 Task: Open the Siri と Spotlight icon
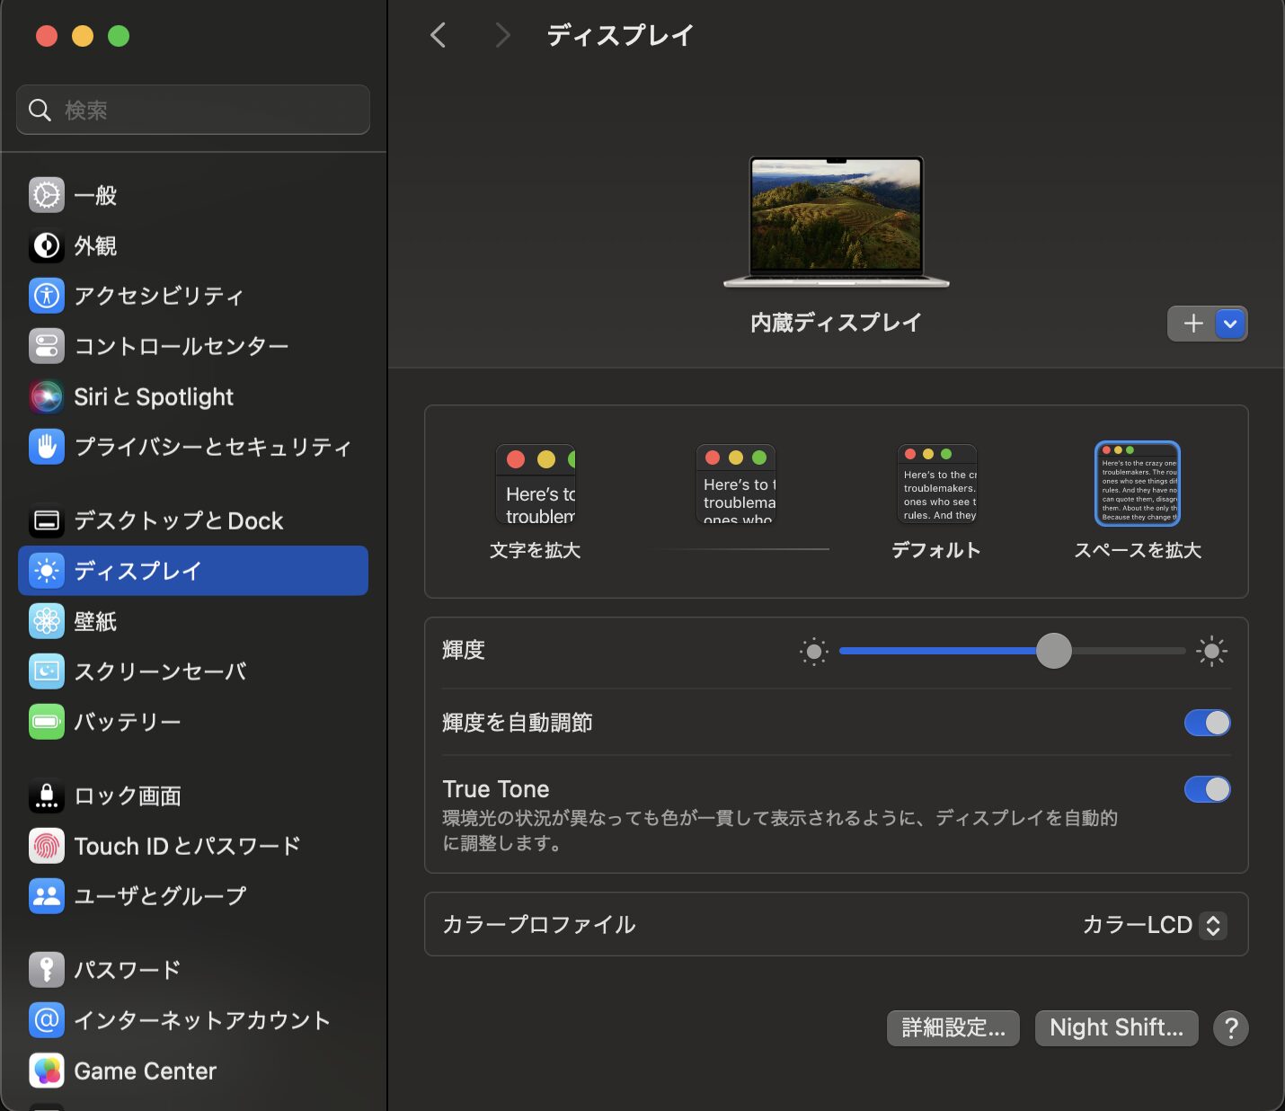tap(47, 396)
